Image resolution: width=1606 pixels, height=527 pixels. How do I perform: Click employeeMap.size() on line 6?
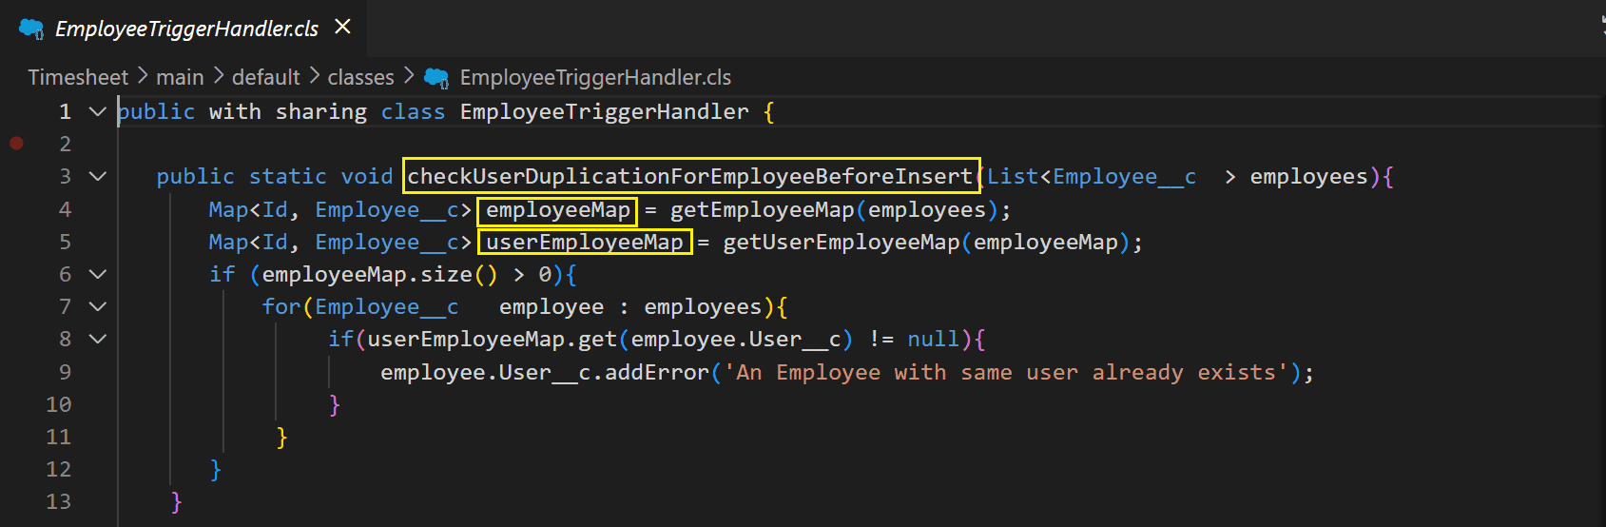tap(379, 274)
